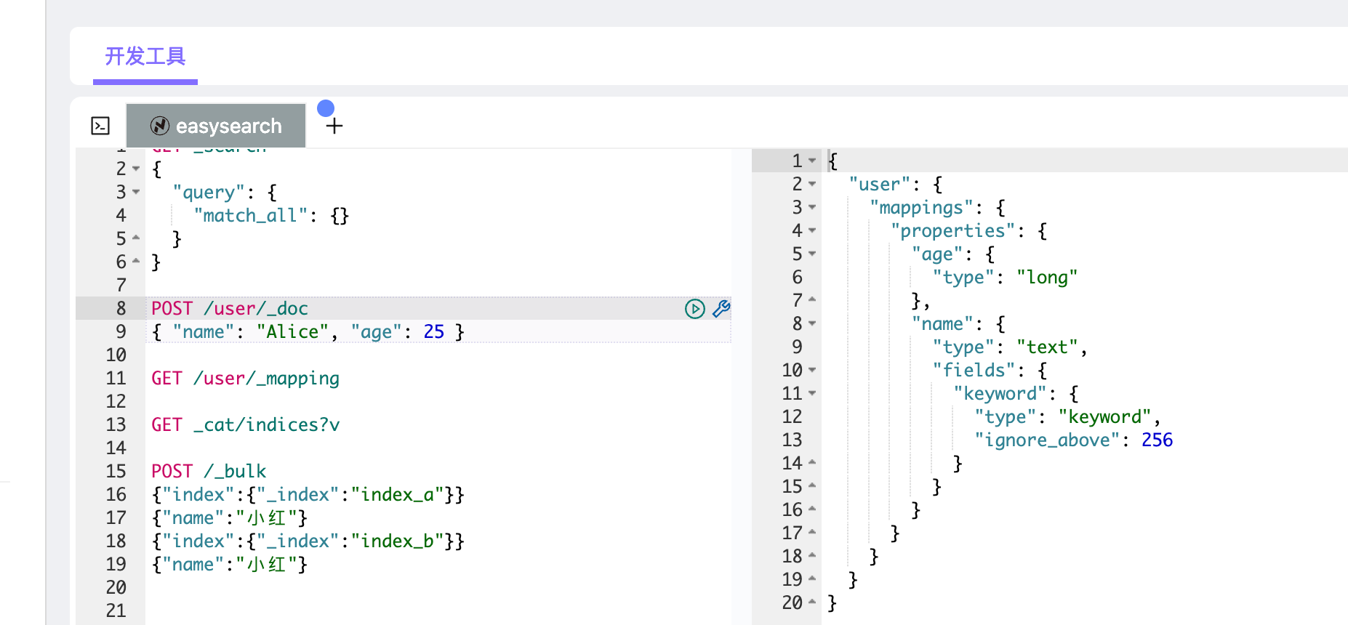The image size is (1348, 625).
Task: Place cursor on GET /user/_mapping line
Action: (x=245, y=379)
